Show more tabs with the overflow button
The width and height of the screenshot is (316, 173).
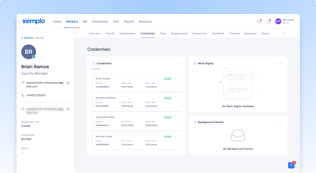pyautogui.click(x=284, y=33)
